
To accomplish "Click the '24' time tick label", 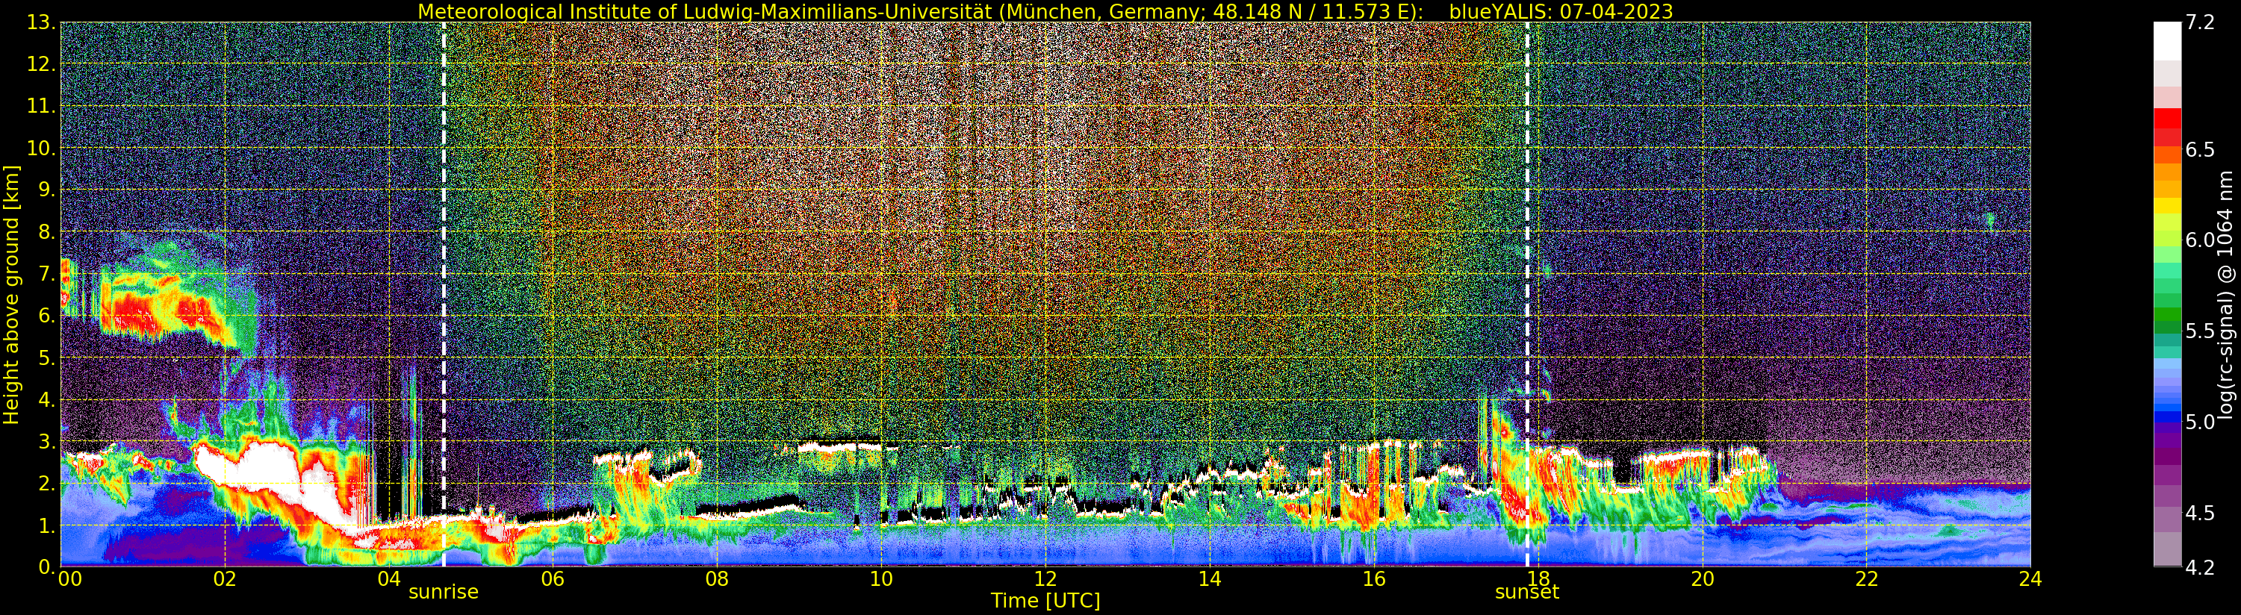I will click(x=2030, y=579).
